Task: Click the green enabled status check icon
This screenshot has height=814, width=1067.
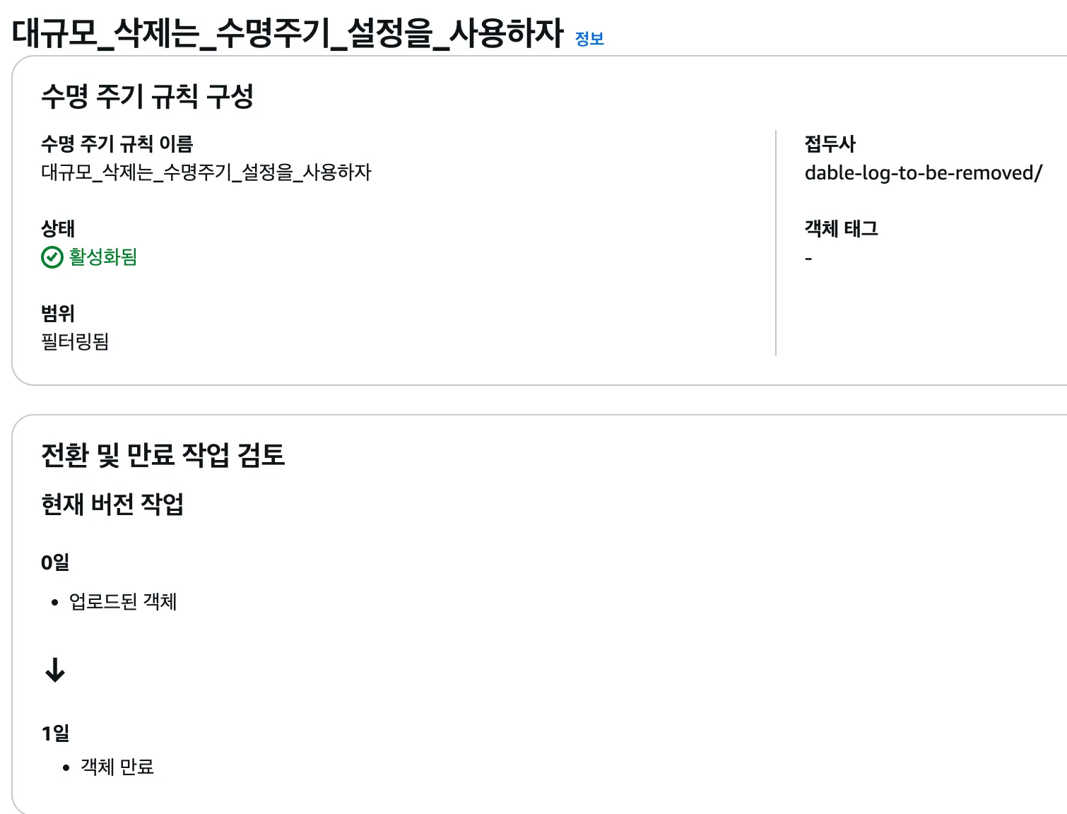Action: click(x=52, y=257)
